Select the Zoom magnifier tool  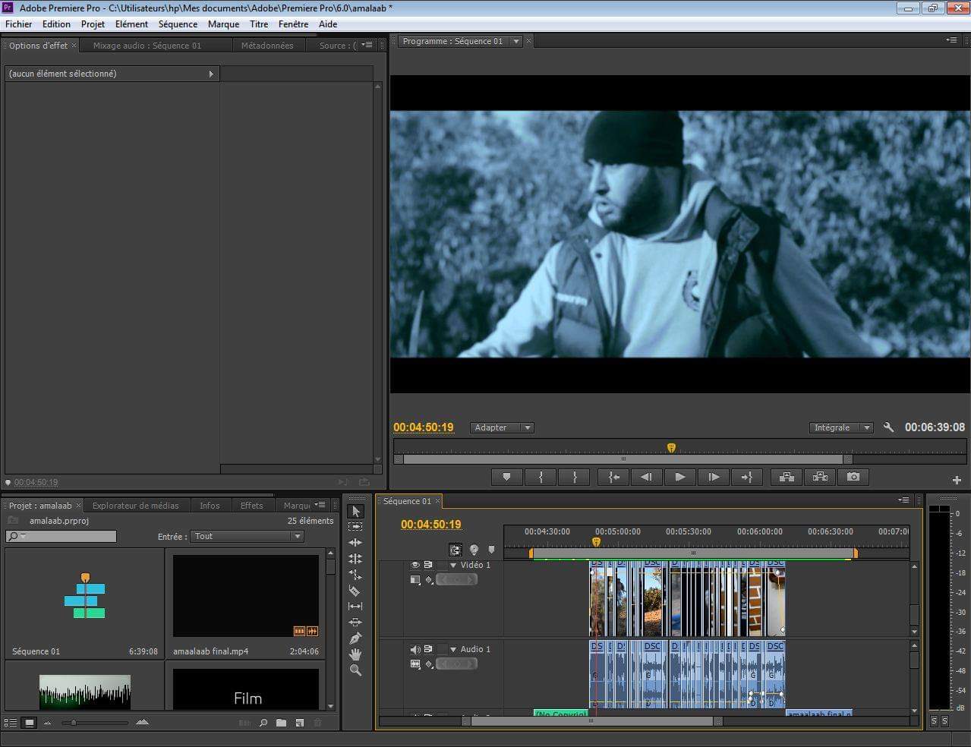coord(355,670)
